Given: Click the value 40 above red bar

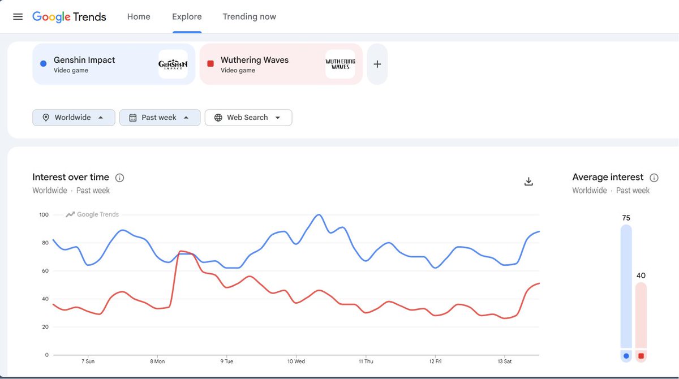Looking at the screenshot, I should coord(641,275).
